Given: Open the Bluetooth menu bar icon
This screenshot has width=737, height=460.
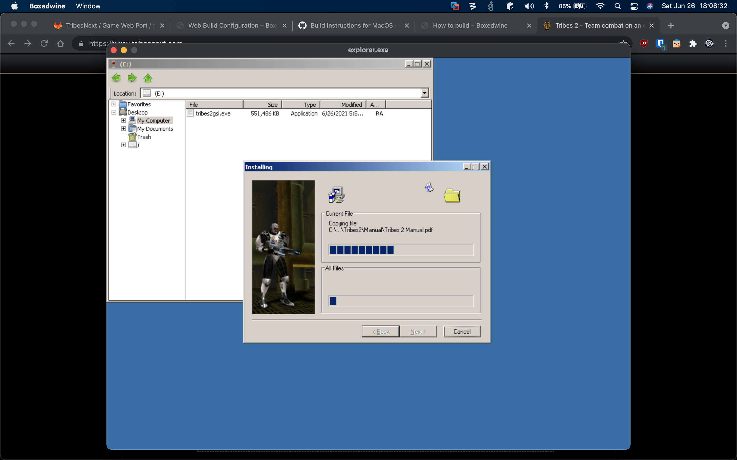Looking at the screenshot, I should tap(546, 6).
